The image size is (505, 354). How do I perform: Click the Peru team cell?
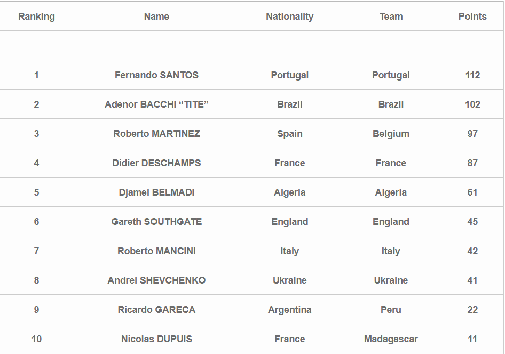pyautogui.click(x=391, y=310)
